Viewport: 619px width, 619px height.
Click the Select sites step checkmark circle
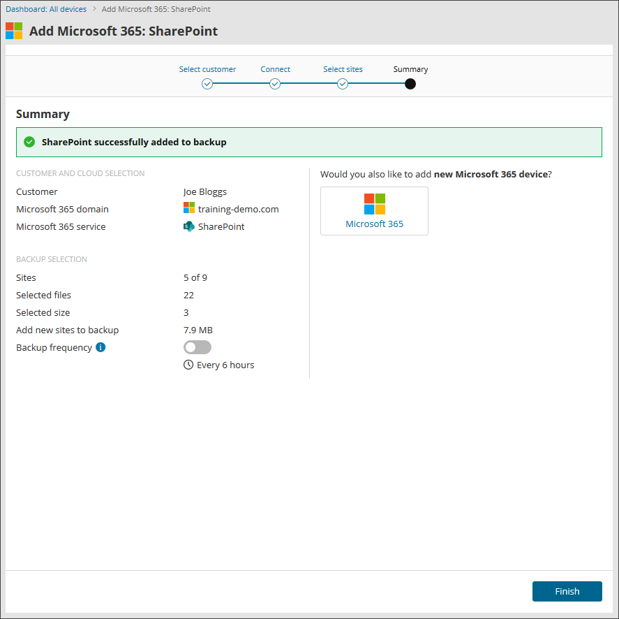pos(343,84)
